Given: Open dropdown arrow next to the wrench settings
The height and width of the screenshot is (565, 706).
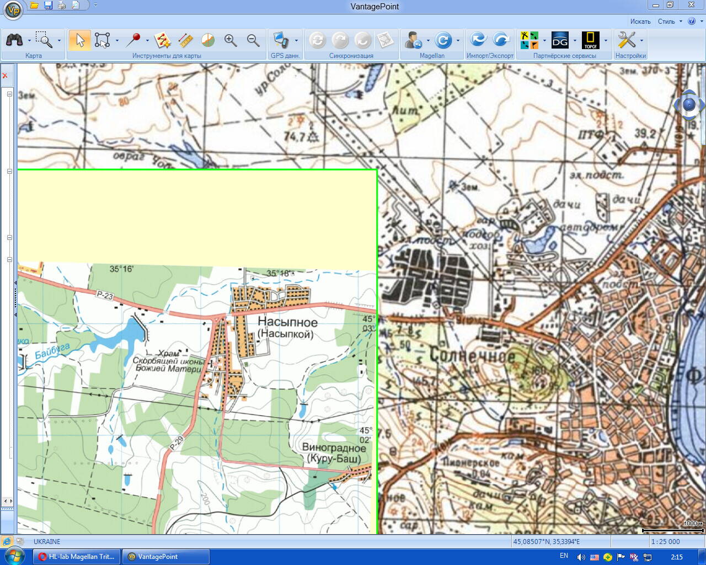Looking at the screenshot, I should tap(641, 40).
